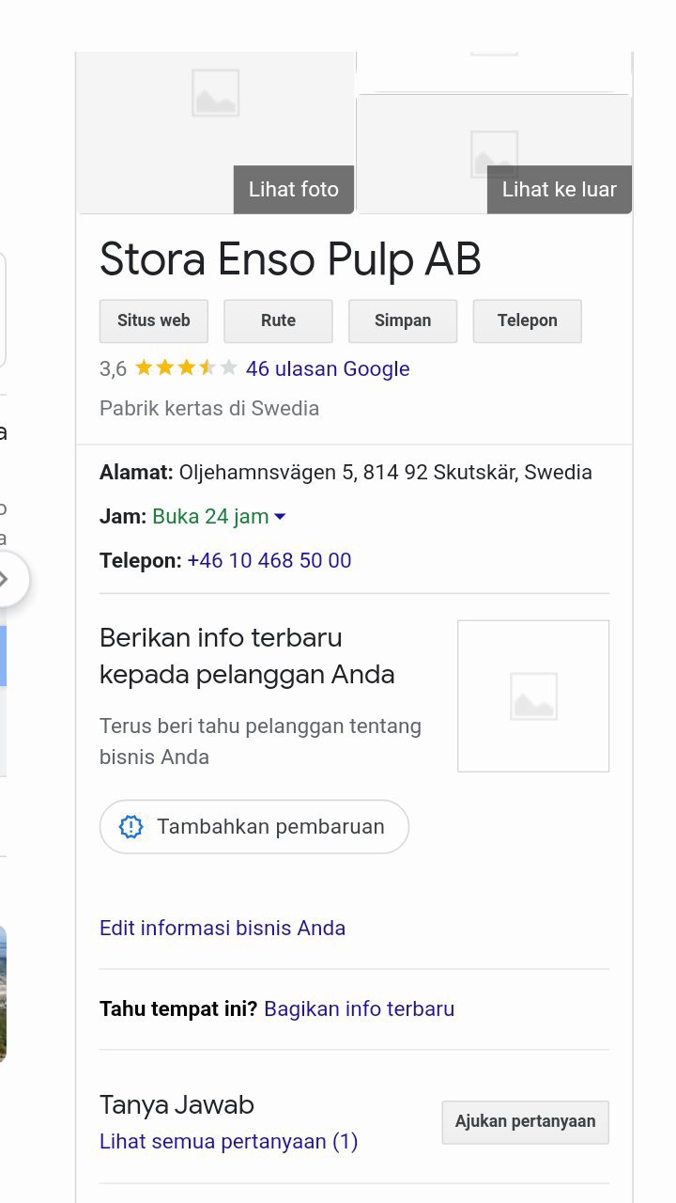Click the partial photo thumbnail at the bottom left edge
The height and width of the screenshot is (1203, 676).
(4, 993)
